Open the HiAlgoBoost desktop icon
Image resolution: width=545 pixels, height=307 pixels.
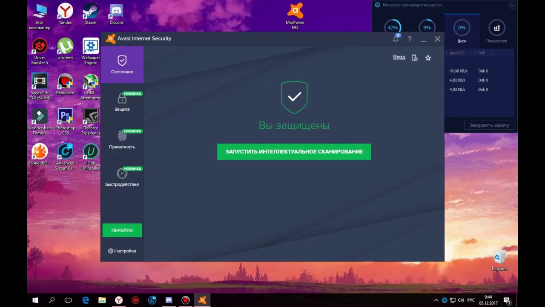pos(40,154)
